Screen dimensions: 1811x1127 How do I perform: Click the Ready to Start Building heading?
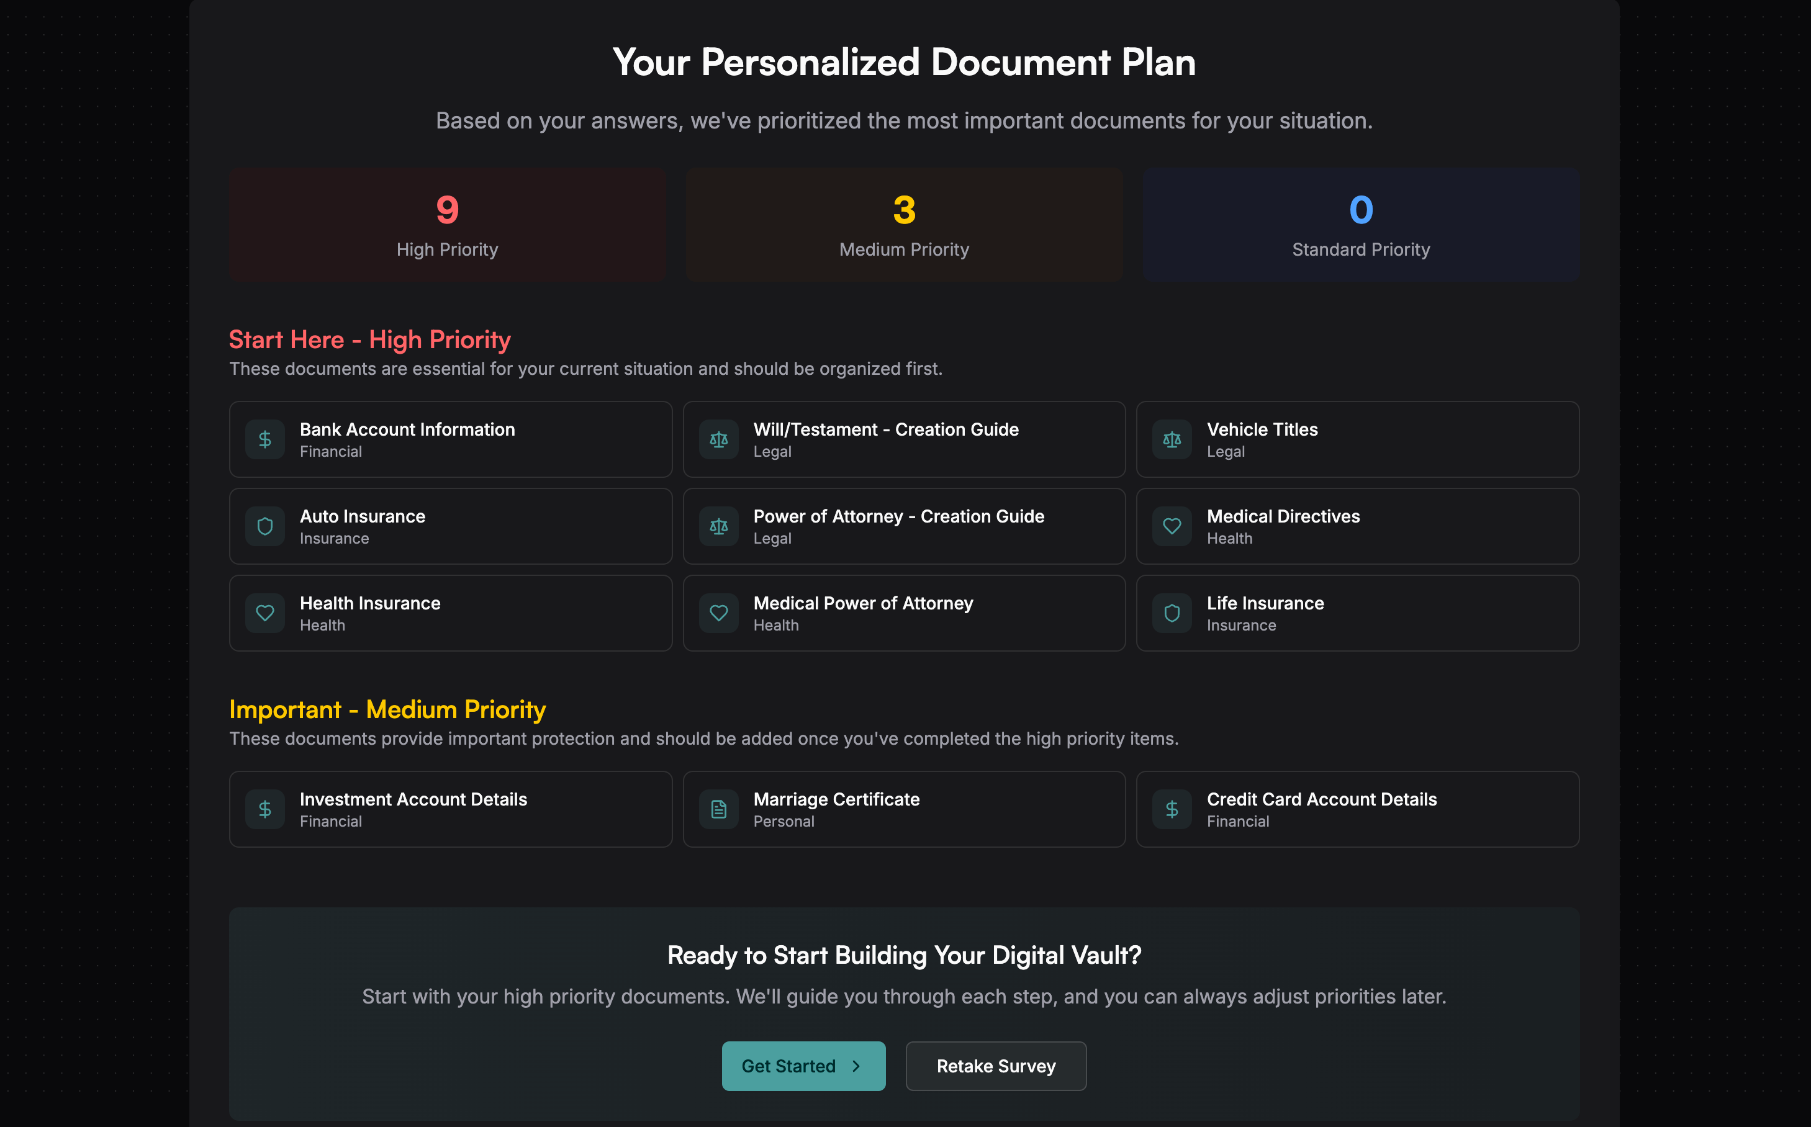[903, 956]
